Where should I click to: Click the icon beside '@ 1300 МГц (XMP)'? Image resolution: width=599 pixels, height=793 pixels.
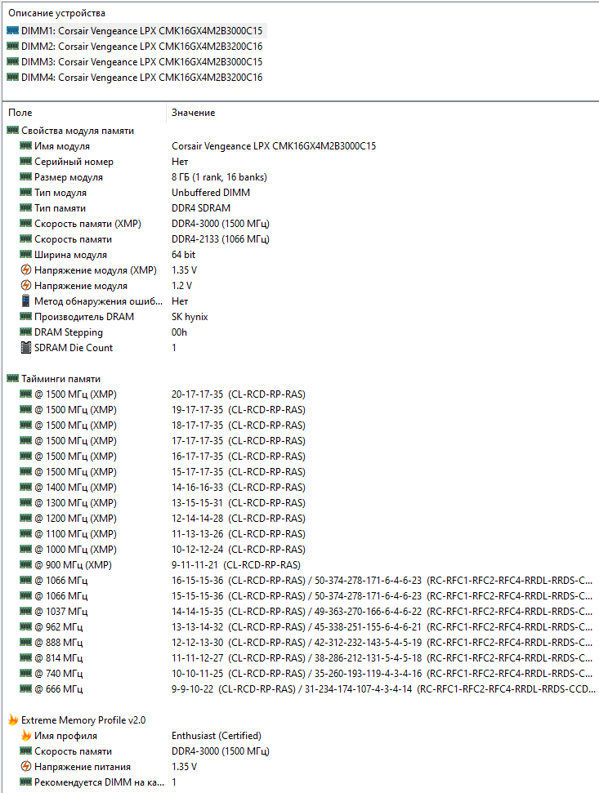pyautogui.click(x=26, y=502)
